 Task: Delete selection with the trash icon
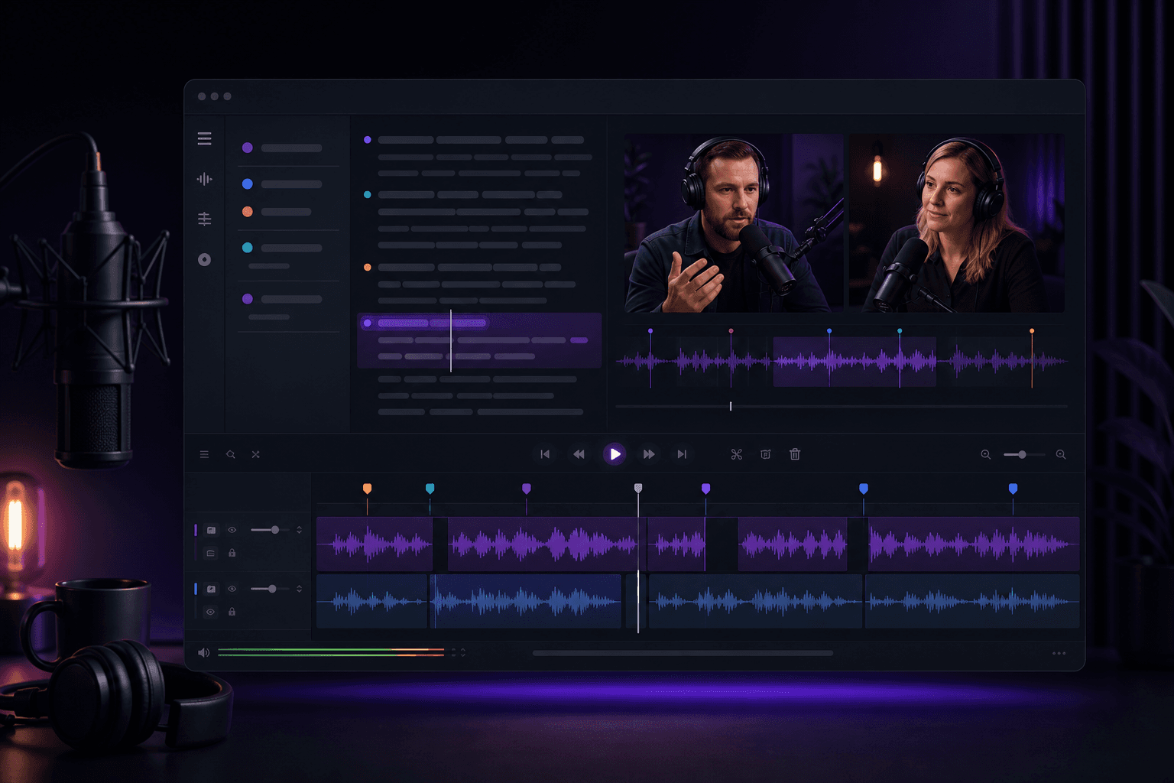tap(795, 454)
